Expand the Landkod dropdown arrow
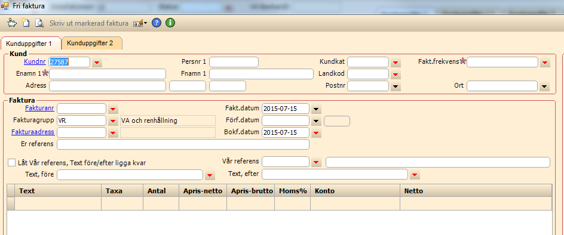 coord(396,75)
